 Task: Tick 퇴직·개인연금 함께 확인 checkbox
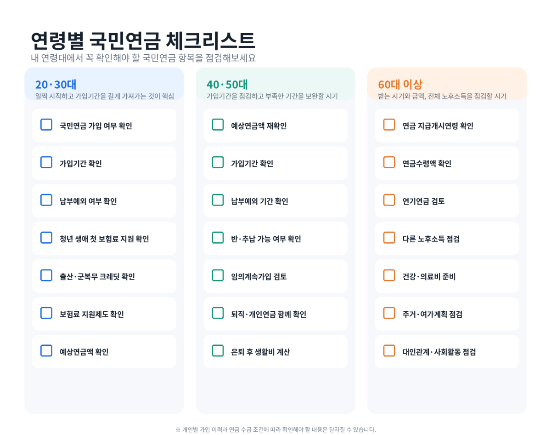click(218, 313)
